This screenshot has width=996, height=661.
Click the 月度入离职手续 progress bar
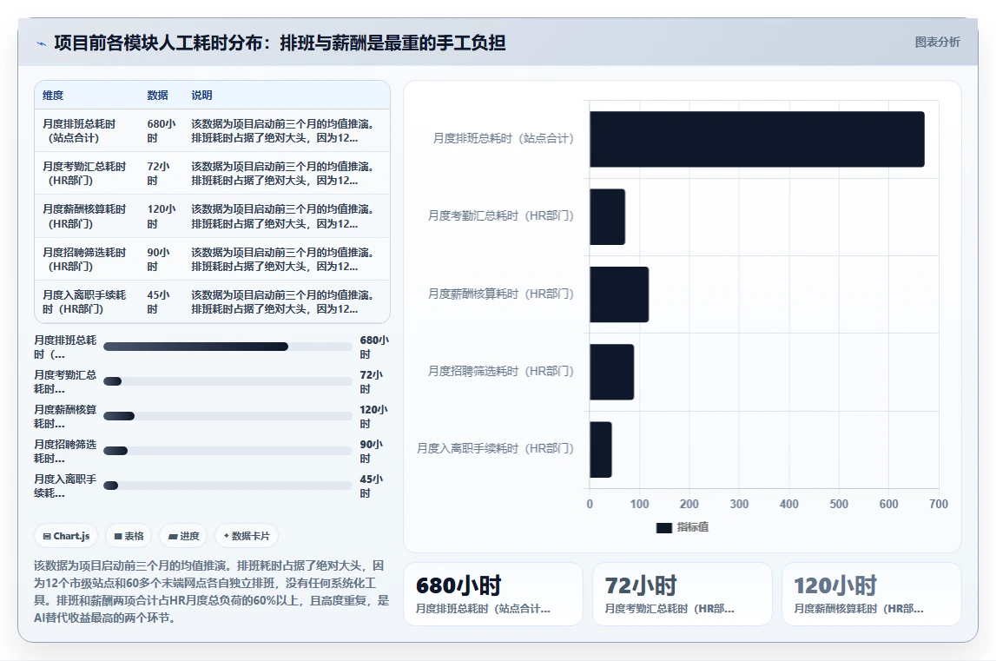pos(228,486)
